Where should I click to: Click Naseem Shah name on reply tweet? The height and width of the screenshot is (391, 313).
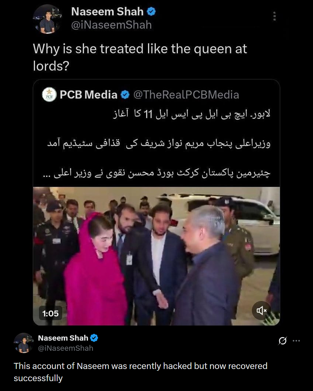tap(63, 338)
